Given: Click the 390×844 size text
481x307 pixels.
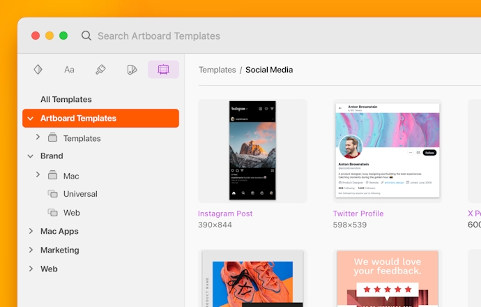Looking at the screenshot, I should pos(215,225).
